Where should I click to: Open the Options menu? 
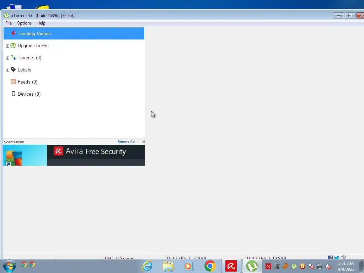(x=24, y=23)
